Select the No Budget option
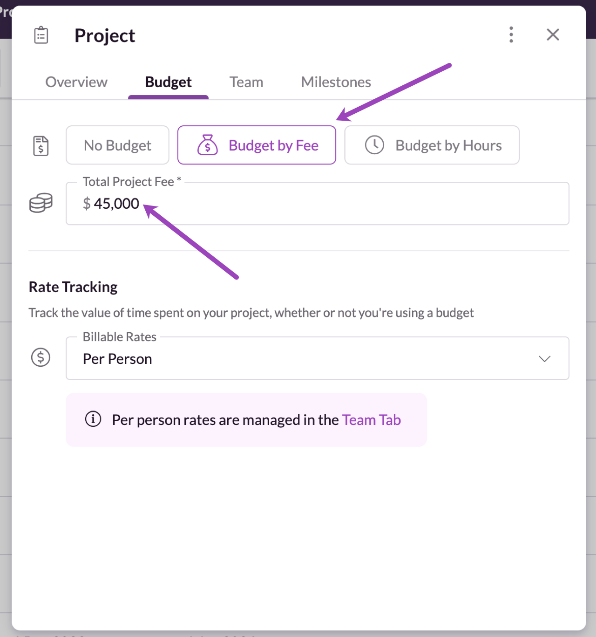Screen dimensions: 596x637 tap(117, 145)
